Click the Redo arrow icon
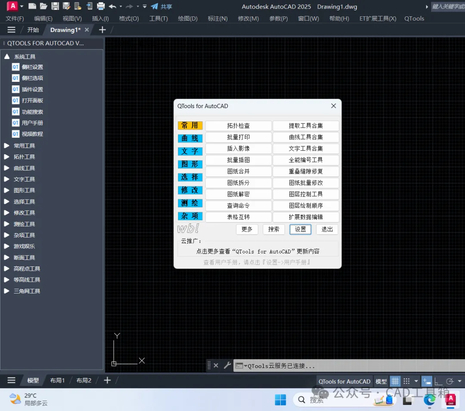Viewport: 465px width, 411px height. click(x=129, y=6)
